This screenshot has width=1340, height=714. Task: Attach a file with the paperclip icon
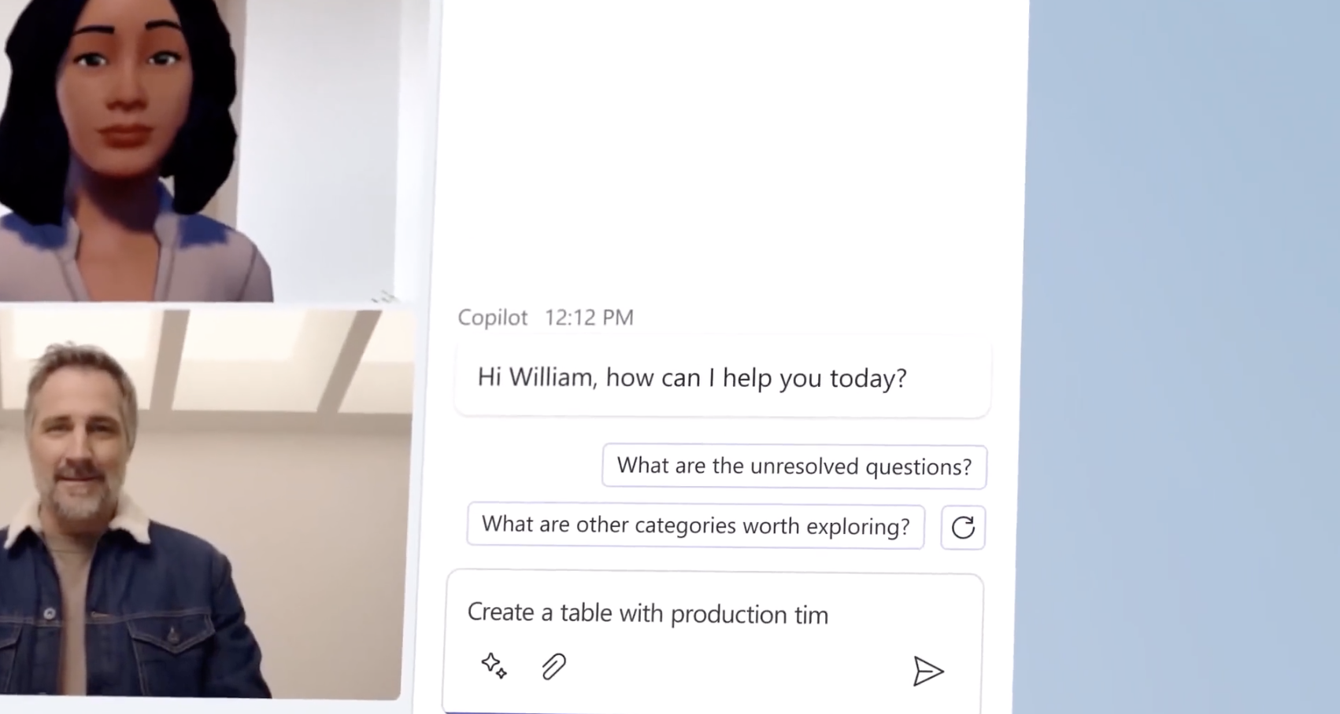553,667
